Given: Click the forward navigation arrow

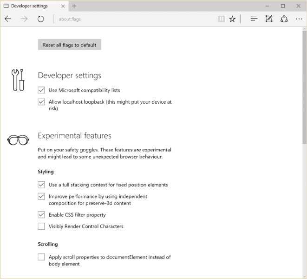Looking at the screenshot, I should tap(24, 19).
